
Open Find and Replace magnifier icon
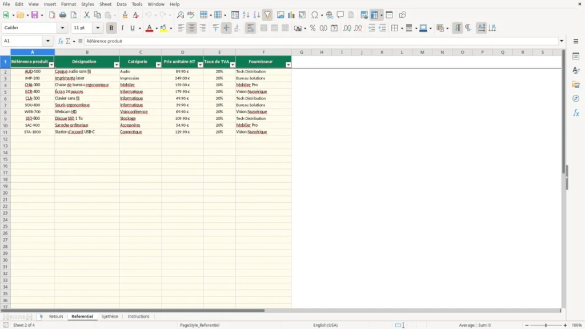coord(180,15)
